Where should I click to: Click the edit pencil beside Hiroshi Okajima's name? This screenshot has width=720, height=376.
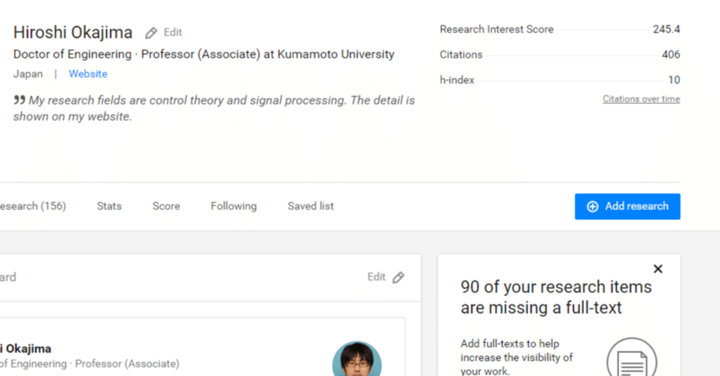[151, 32]
